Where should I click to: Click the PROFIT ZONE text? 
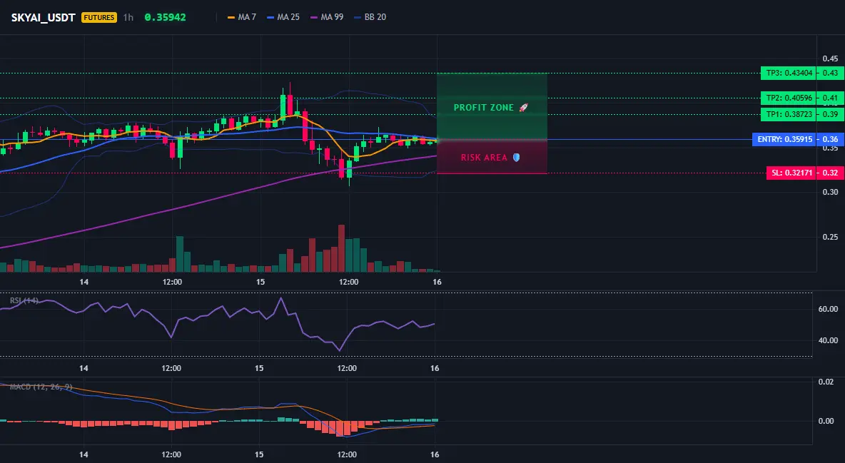click(x=483, y=108)
